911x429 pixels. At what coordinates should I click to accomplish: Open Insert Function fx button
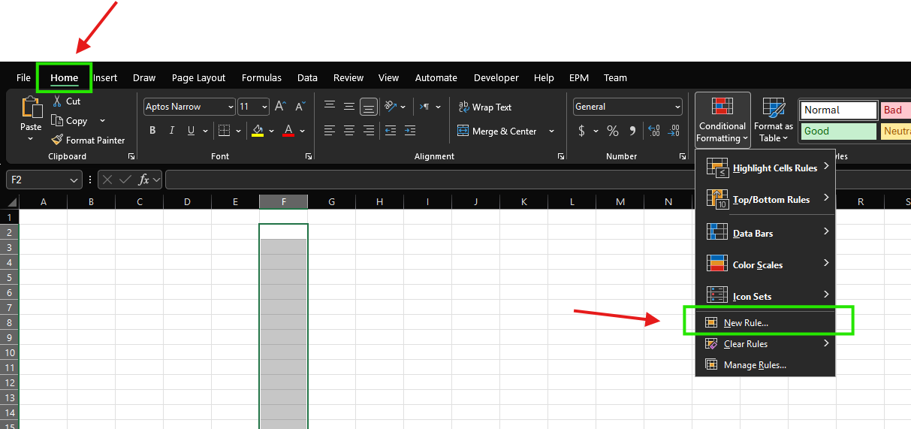point(144,180)
